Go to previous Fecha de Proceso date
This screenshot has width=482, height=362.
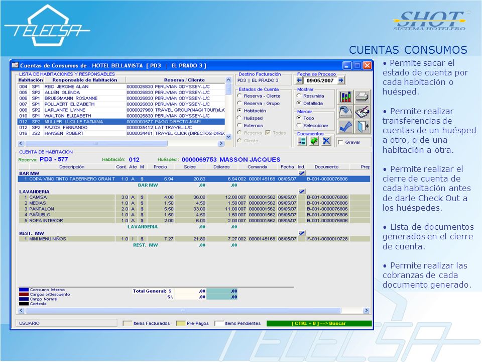(x=299, y=80)
